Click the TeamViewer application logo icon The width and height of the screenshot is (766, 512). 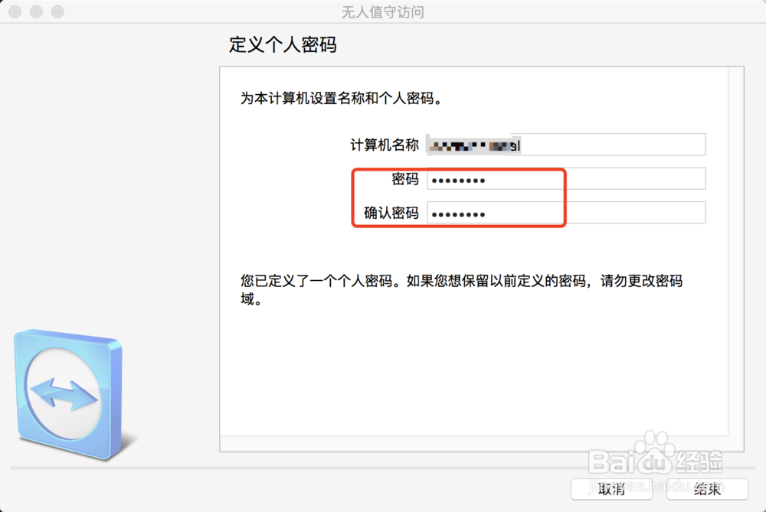click(x=67, y=393)
